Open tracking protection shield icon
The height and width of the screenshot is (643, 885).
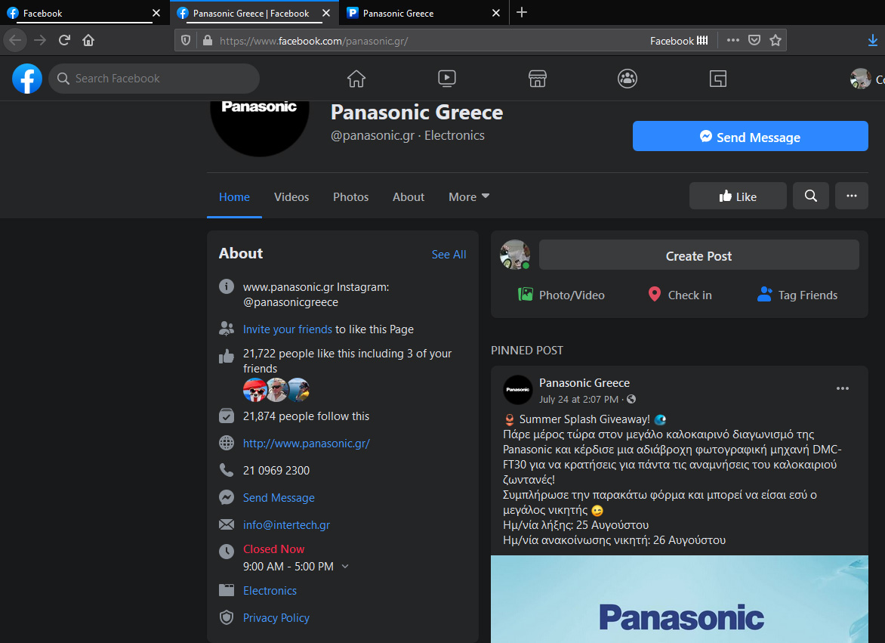186,41
